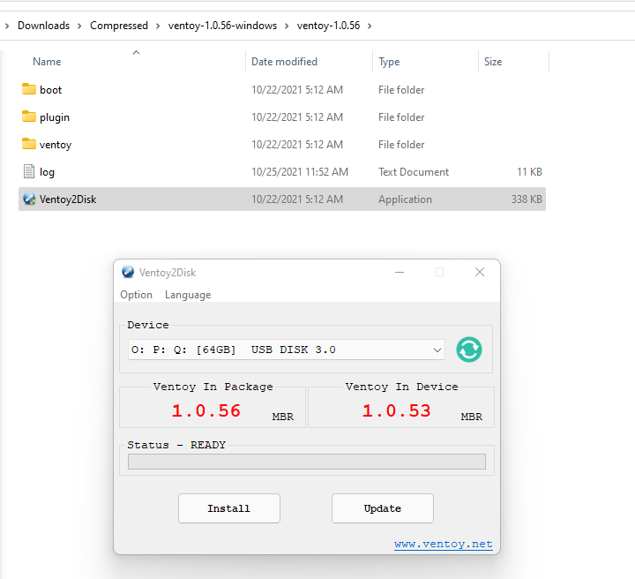Open the Language menu

point(188,295)
